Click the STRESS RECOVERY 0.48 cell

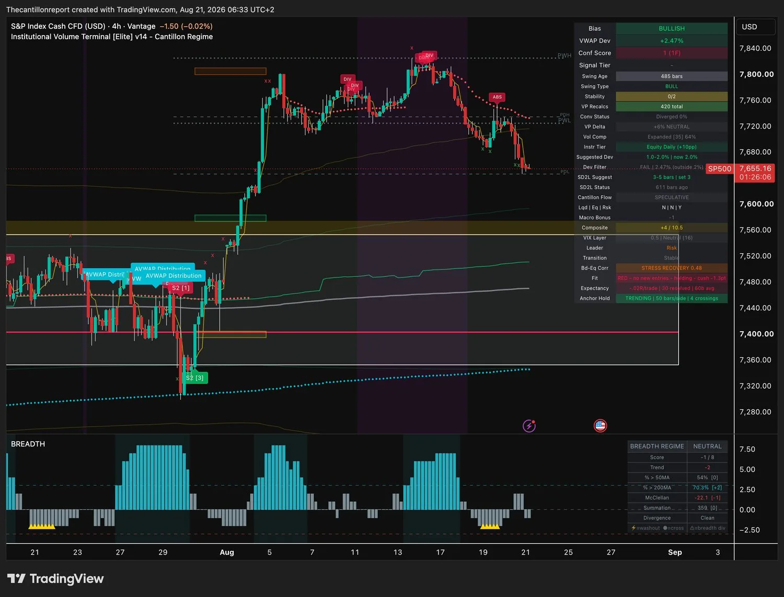coord(672,268)
